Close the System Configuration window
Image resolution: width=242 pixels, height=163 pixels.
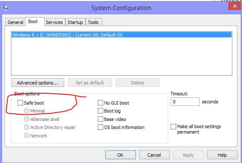pos(235,6)
